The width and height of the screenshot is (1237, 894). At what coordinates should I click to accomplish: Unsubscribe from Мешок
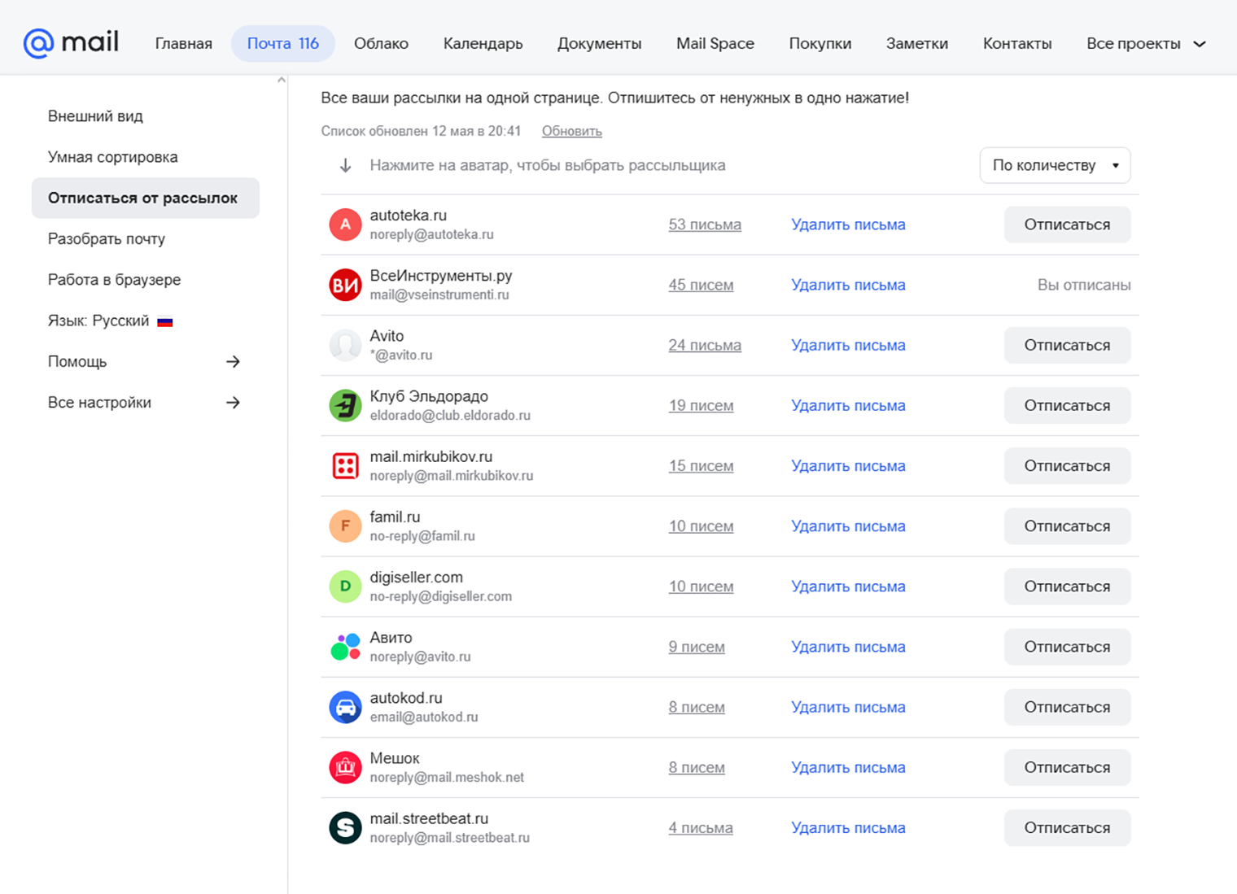1067,767
